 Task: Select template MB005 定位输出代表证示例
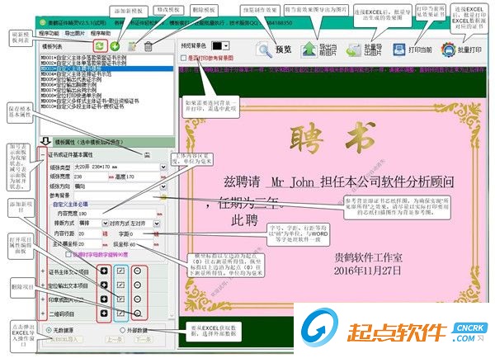coord(106,79)
